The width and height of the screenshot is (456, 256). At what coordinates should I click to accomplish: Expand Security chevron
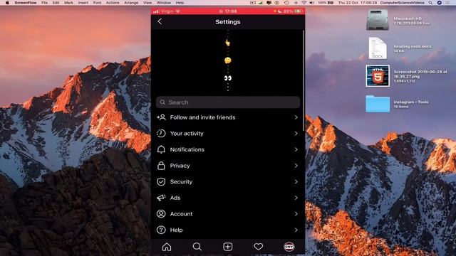click(296, 182)
